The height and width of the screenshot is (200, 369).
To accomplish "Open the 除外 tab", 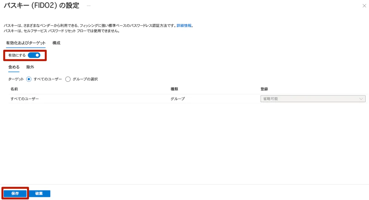I will pos(30,67).
